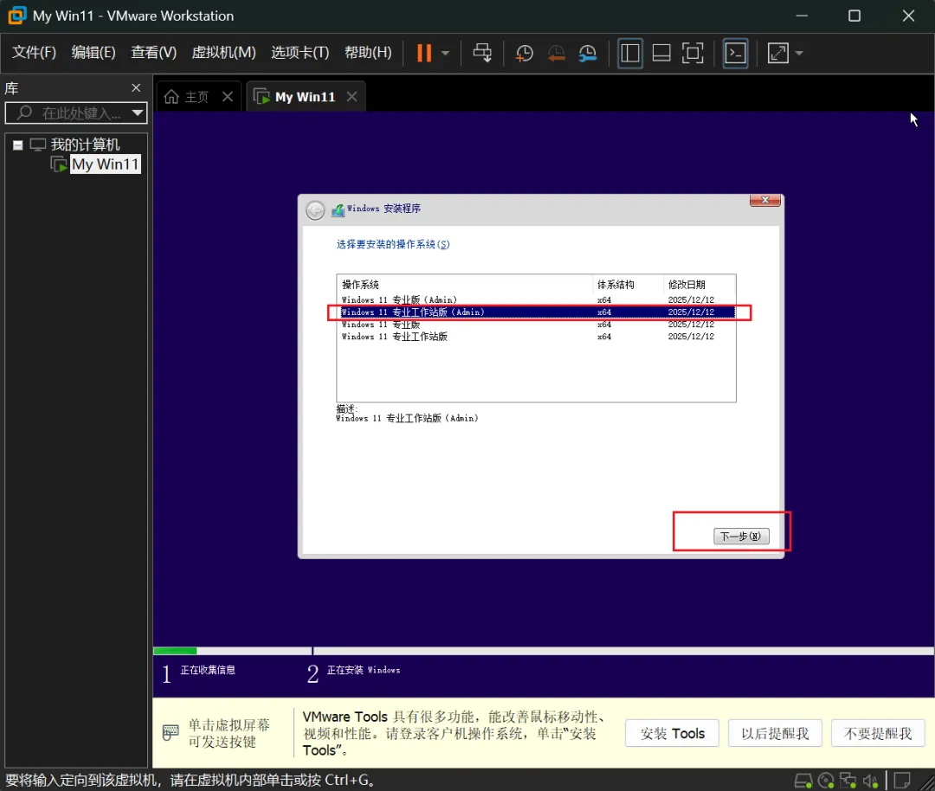Screen dimensions: 935x791
Task: Maximize the VMware Workstation window
Action: pyautogui.click(x=854, y=16)
